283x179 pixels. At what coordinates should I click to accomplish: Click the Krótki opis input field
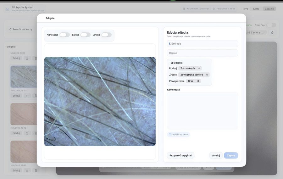202,43
